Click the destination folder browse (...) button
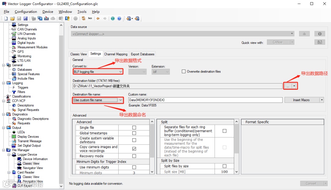Screen dimensions: 331x190 [288, 86]
